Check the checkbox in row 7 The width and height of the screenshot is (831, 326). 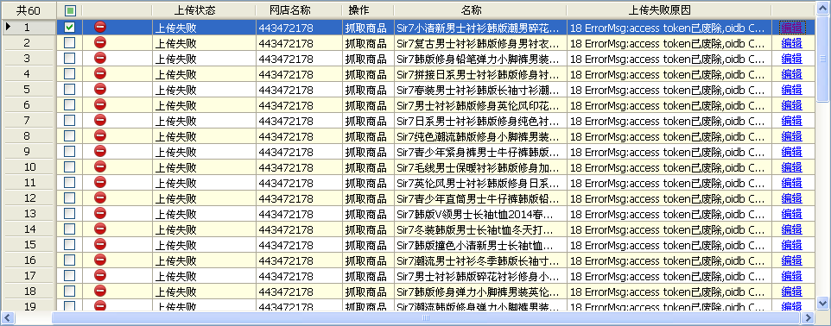click(x=70, y=120)
